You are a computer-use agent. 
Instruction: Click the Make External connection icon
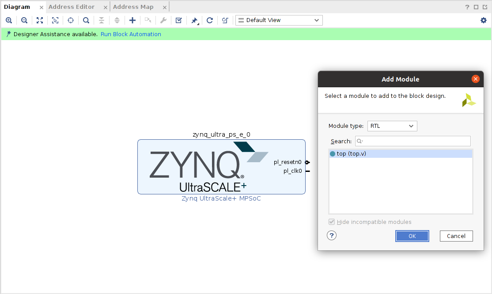click(148, 20)
